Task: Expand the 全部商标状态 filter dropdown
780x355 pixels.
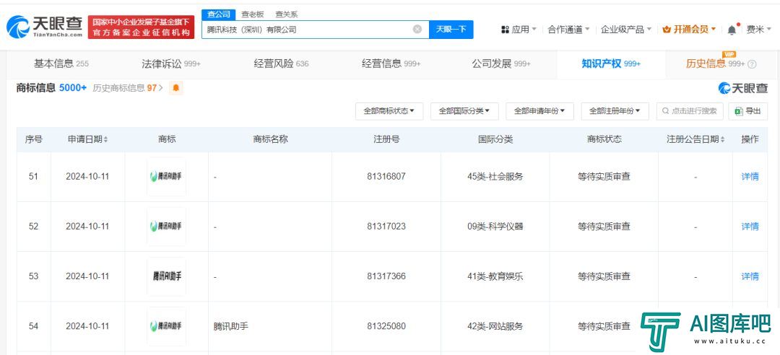Action: [389, 111]
